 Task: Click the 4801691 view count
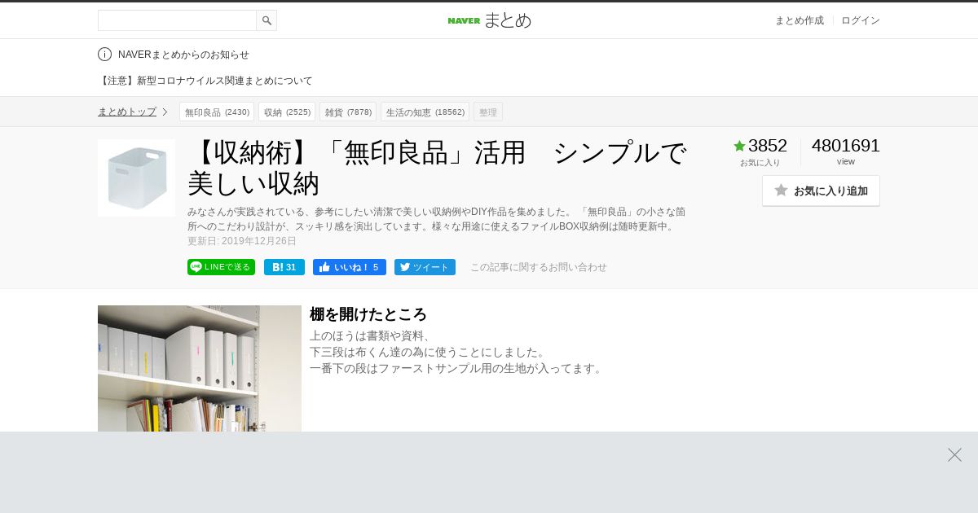pyautogui.click(x=846, y=146)
